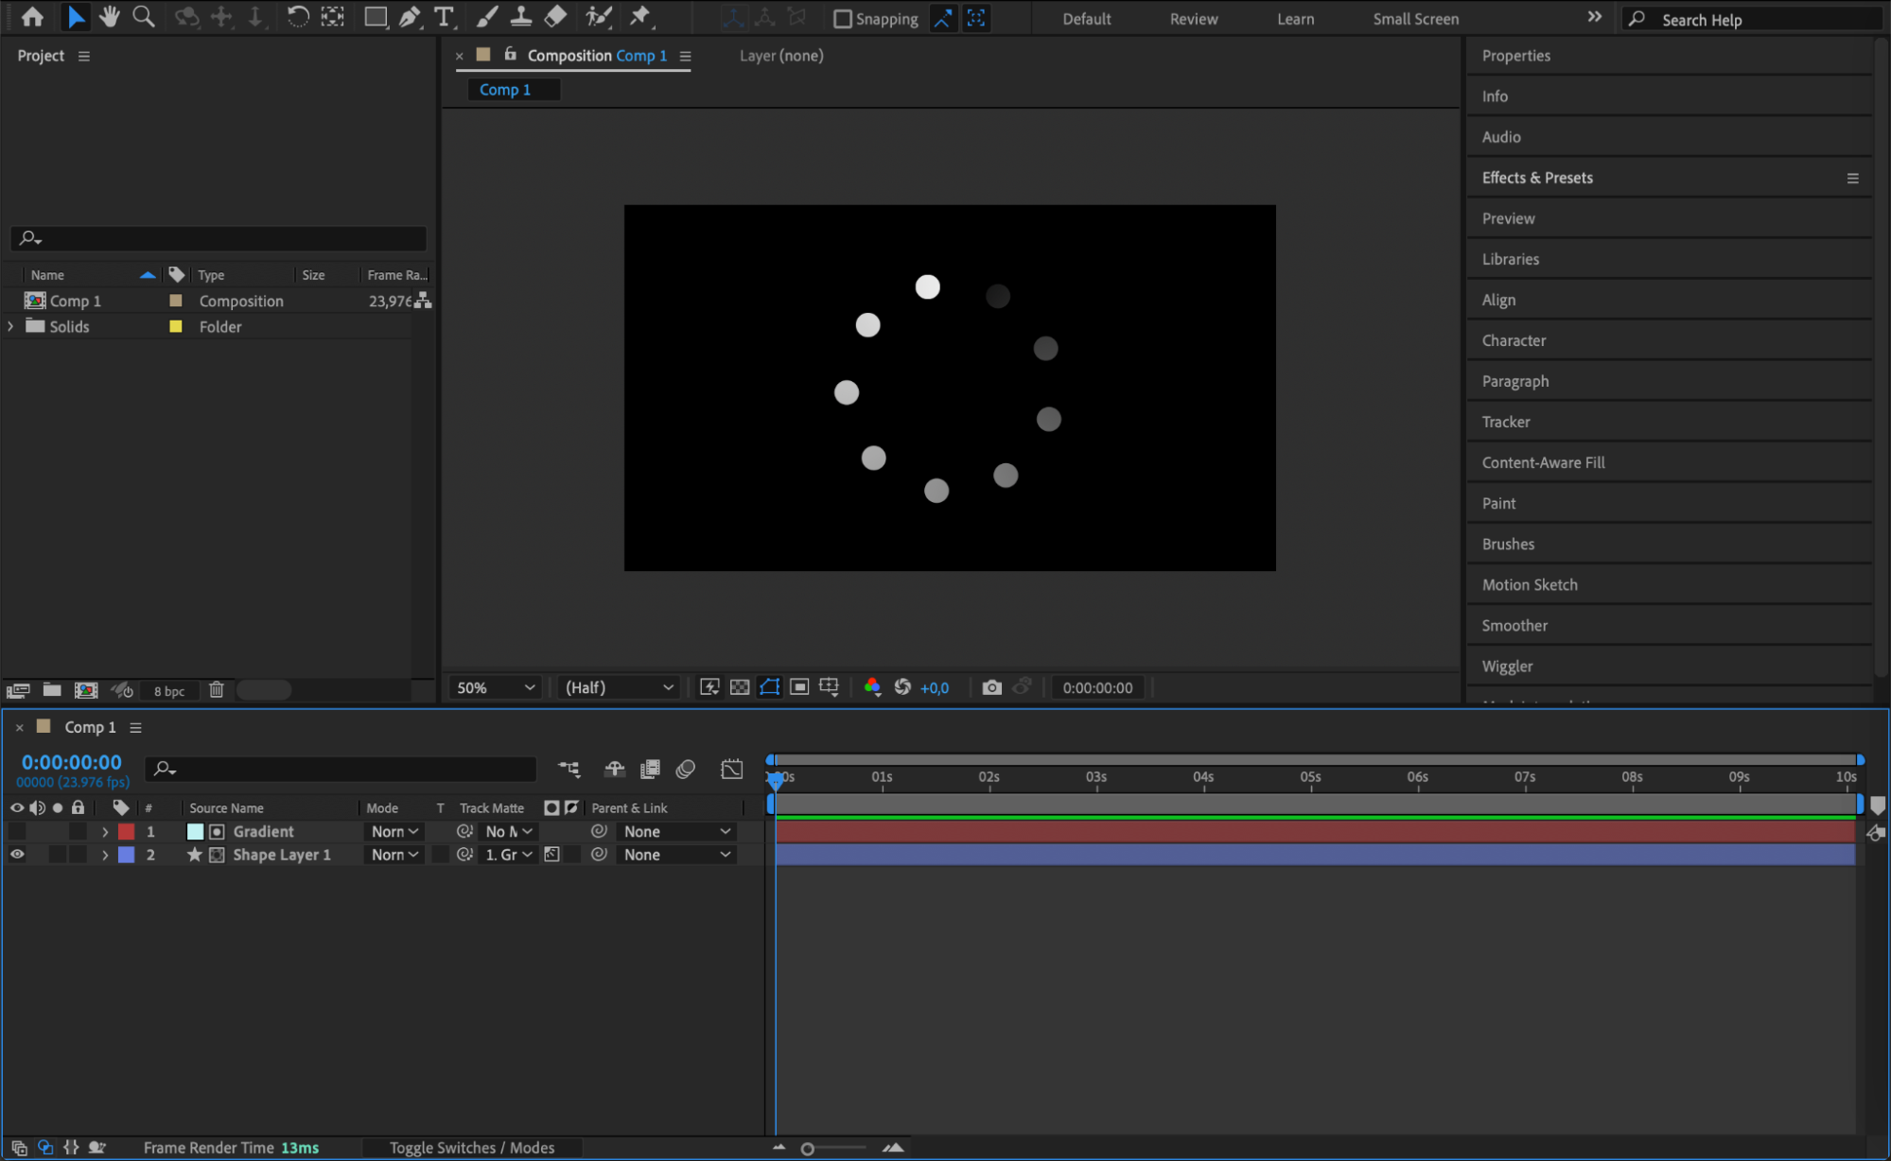This screenshot has height=1161, width=1891.
Task: Open the (Half) resolution dropdown
Action: tap(619, 687)
